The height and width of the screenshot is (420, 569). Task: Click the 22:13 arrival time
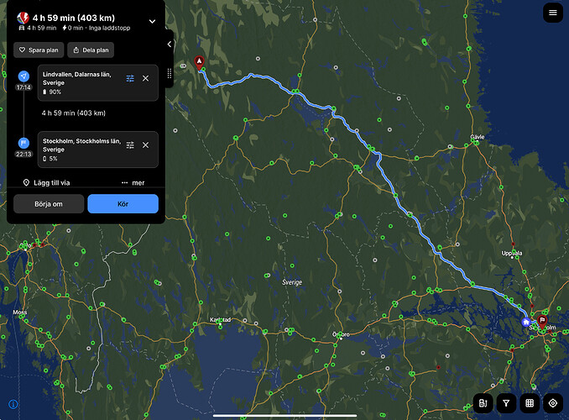tap(23, 155)
